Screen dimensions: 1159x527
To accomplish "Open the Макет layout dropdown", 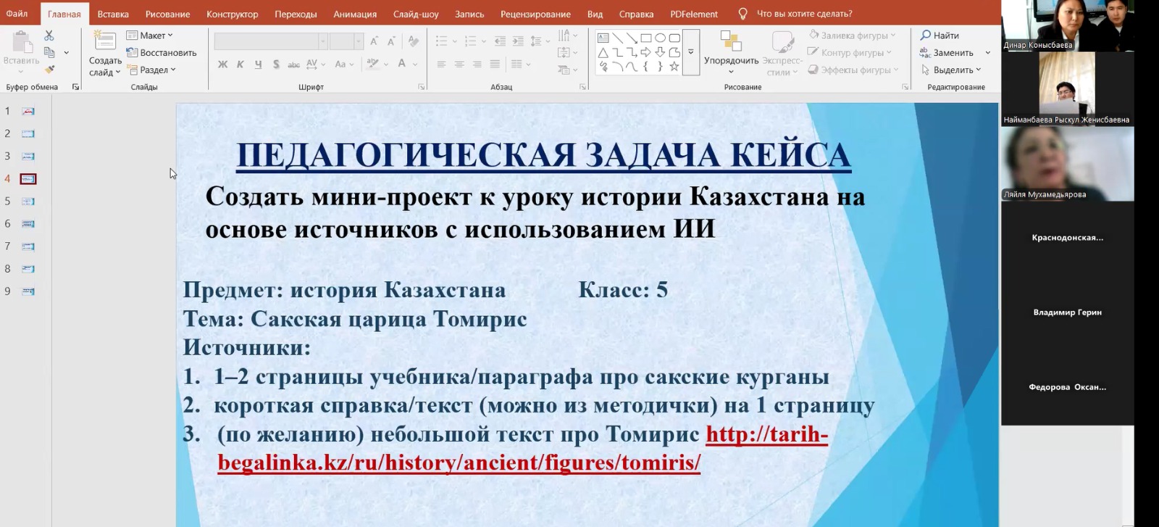I will 151,36.
